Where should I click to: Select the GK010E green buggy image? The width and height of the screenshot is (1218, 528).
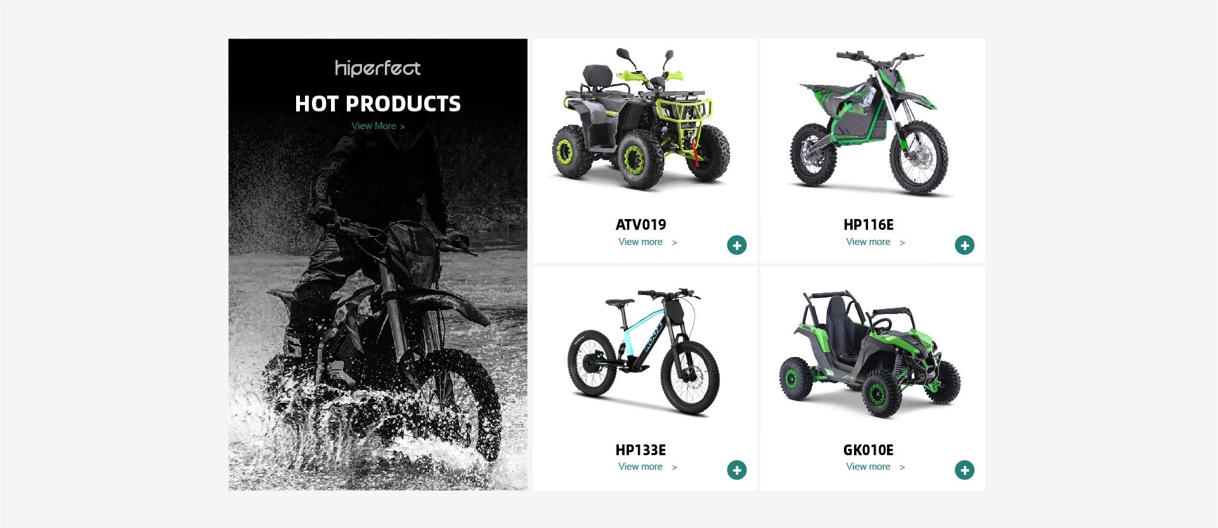point(869,355)
